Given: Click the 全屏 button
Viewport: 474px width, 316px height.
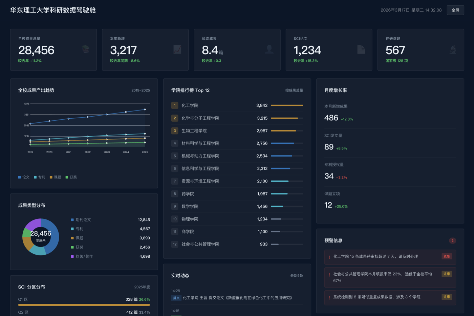Looking at the screenshot, I should pyautogui.click(x=455, y=10).
